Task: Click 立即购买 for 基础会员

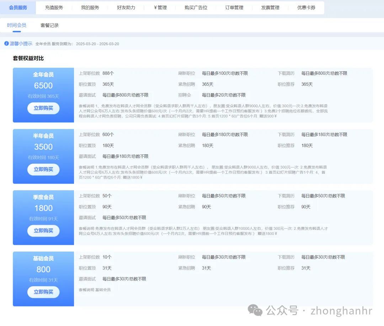Action: pyautogui.click(x=43, y=292)
